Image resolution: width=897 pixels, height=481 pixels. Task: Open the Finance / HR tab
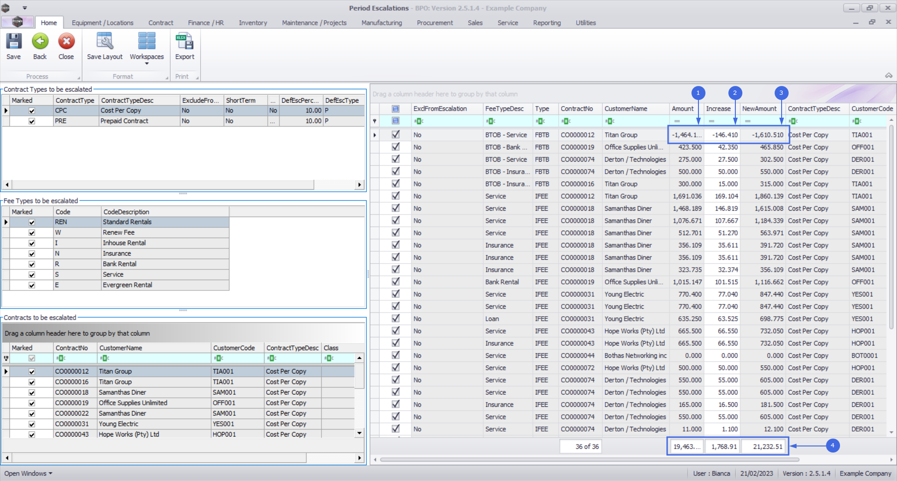click(x=206, y=22)
